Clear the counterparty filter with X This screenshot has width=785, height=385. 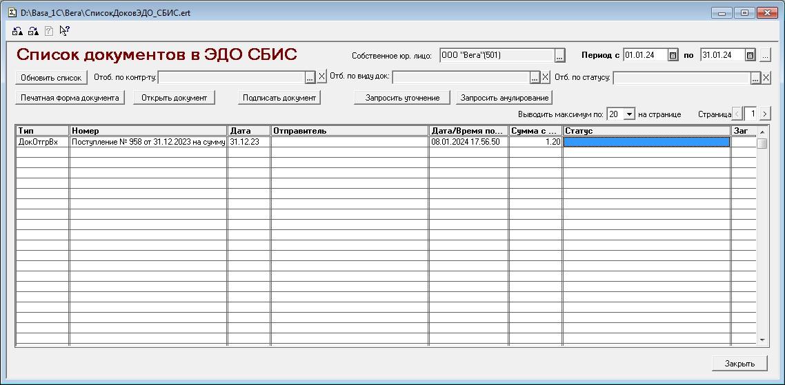click(321, 78)
